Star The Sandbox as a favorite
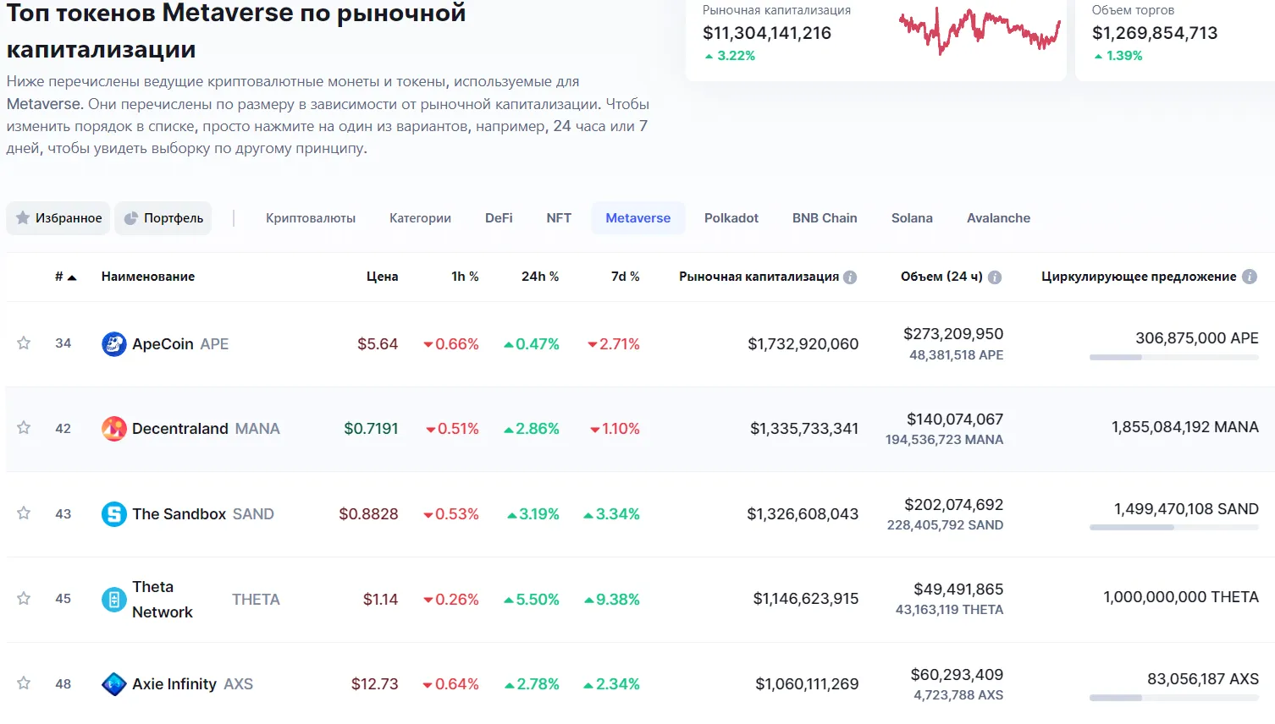This screenshot has width=1275, height=724. [24, 513]
